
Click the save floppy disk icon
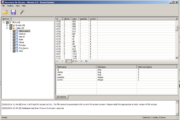click(13, 12)
